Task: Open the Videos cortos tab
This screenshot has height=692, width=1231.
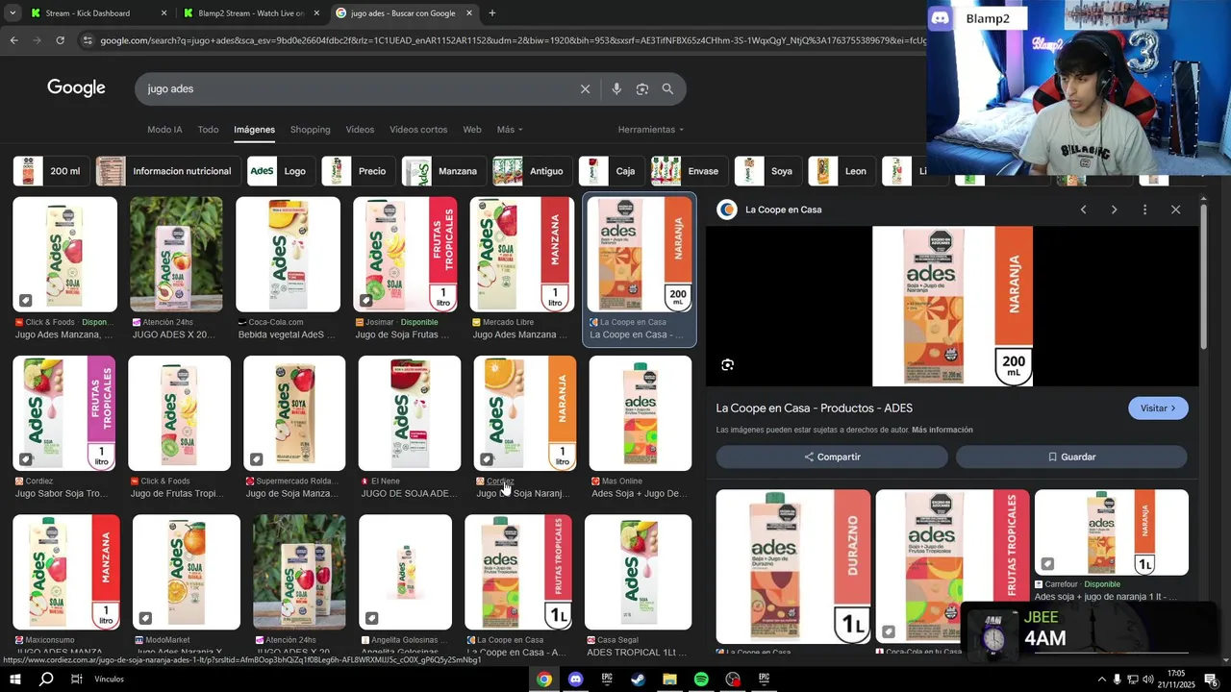Action: (418, 130)
